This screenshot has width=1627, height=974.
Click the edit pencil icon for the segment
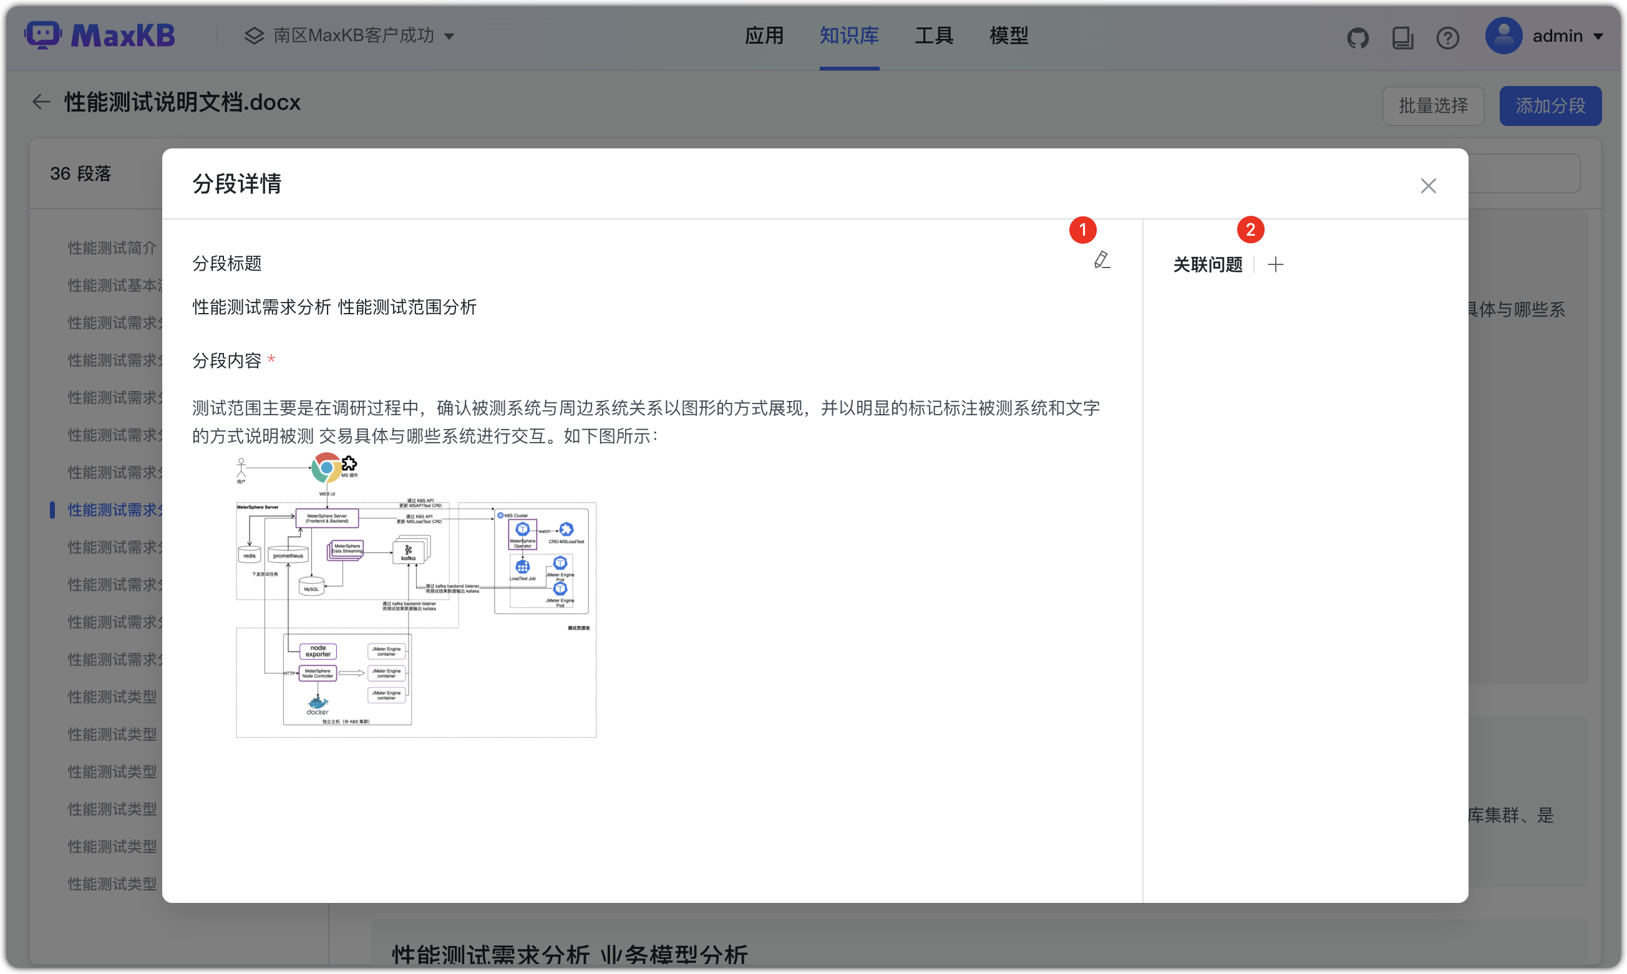point(1102,261)
